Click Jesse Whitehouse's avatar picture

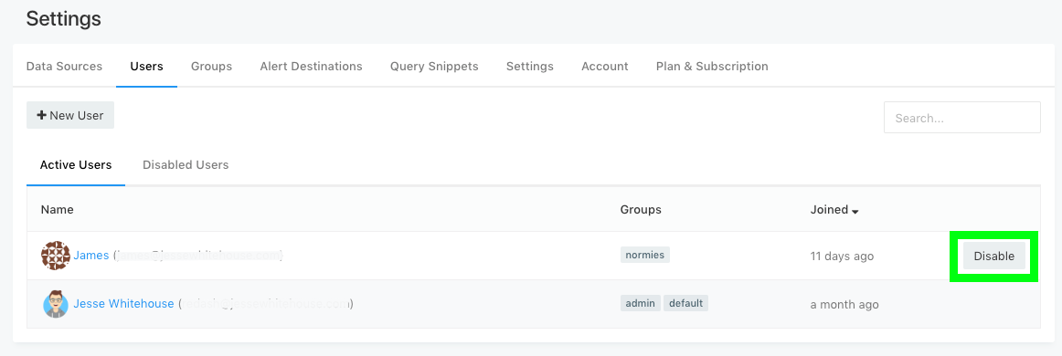coord(56,304)
